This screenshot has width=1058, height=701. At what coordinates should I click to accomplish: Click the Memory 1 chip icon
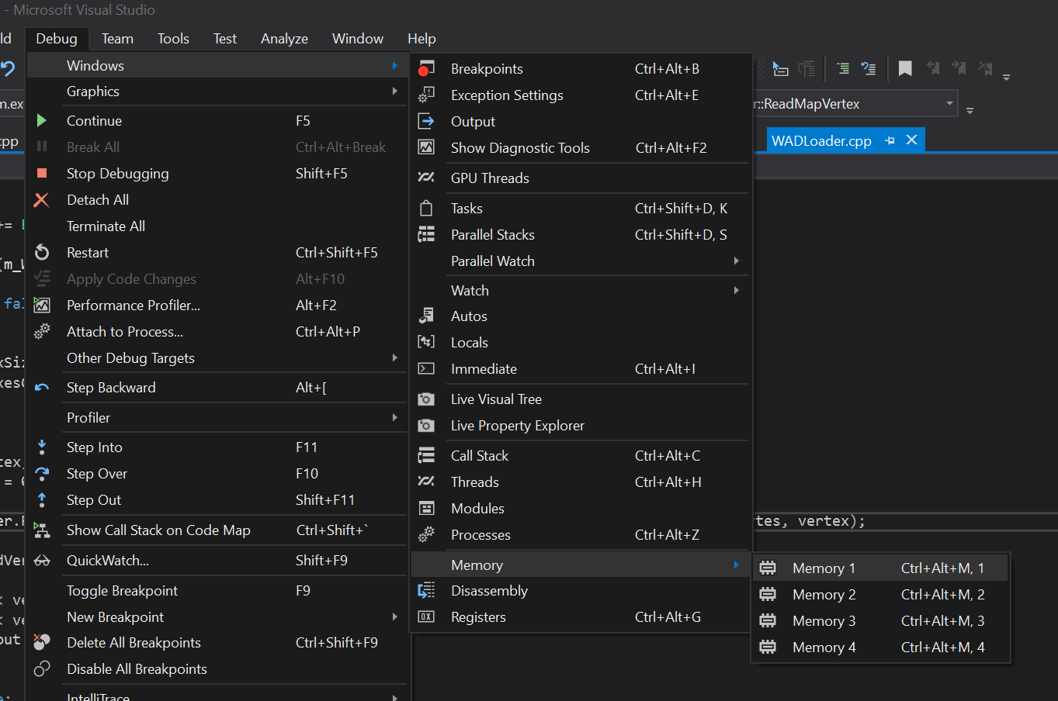[x=768, y=568]
